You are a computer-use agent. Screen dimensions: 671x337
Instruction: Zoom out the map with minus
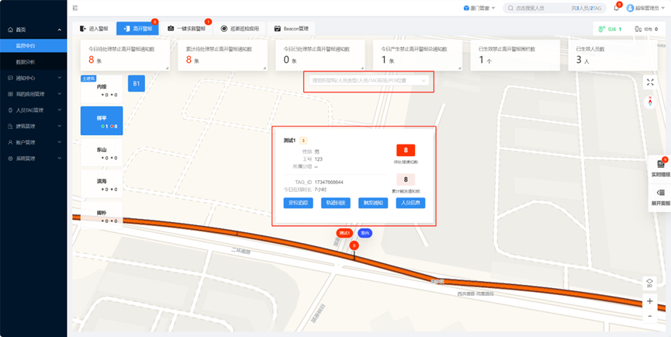click(650, 317)
